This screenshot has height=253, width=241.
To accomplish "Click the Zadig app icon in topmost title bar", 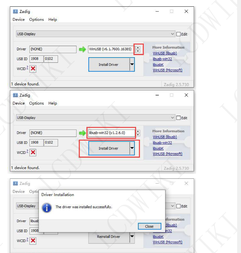I will (x=15, y=12).
